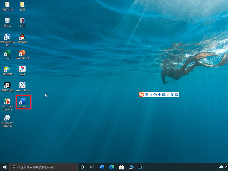Screen dimensions: 228x171
Task: Select the 腾讯视频 desktop shortcut
Action: point(7,71)
